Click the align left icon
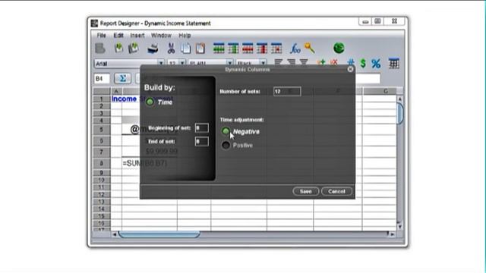486x273 pixels. click(x=279, y=62)
